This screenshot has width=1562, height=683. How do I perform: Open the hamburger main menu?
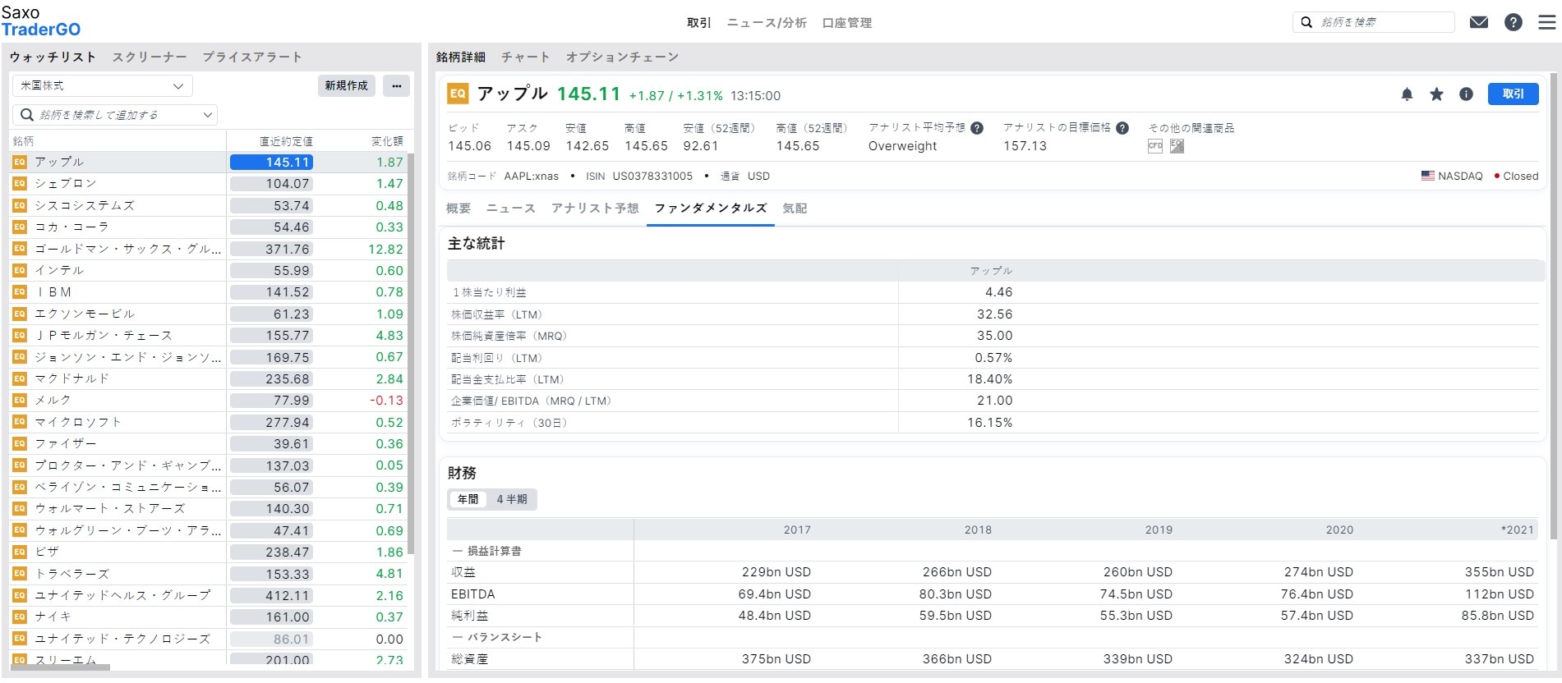(x=1546, y=22)
